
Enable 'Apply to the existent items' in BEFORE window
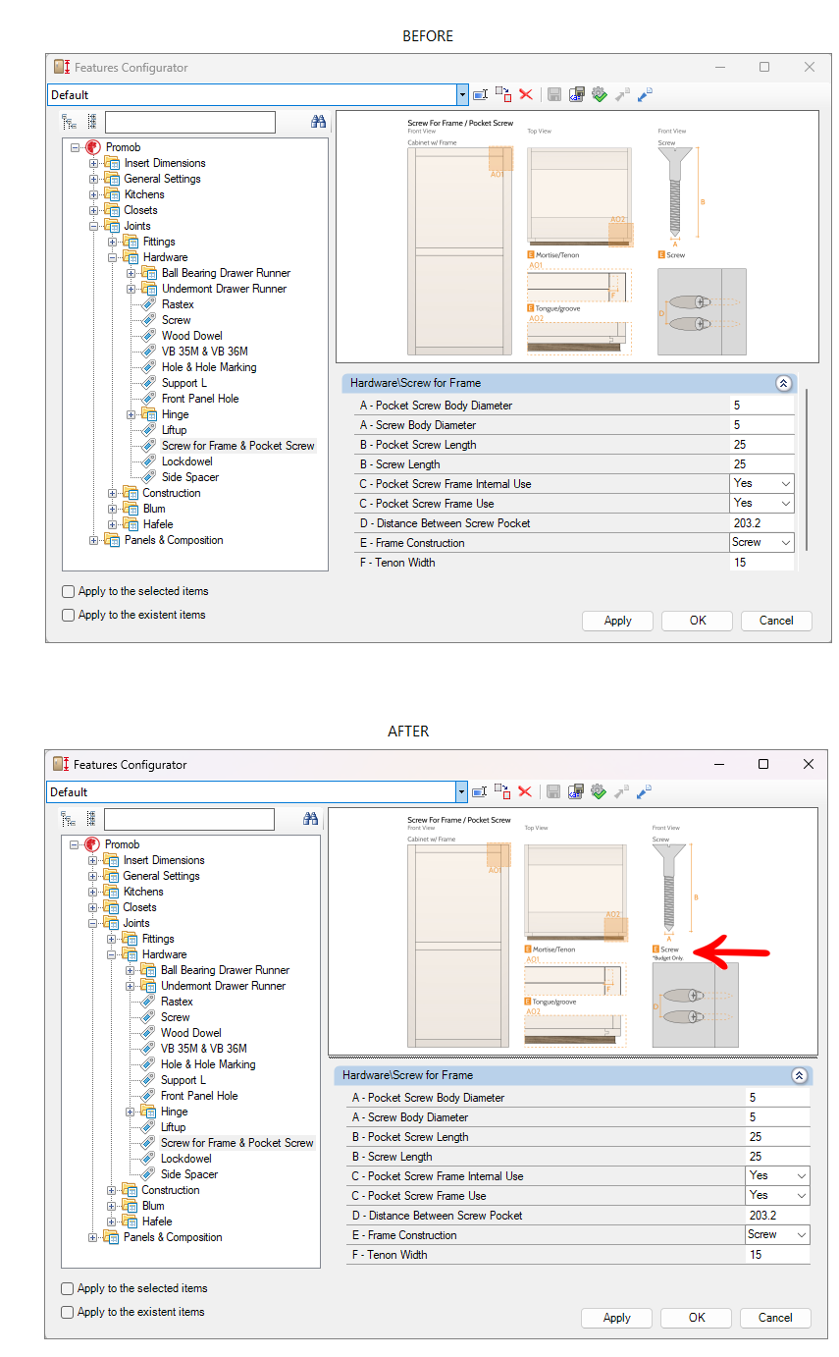click(68, 615)
